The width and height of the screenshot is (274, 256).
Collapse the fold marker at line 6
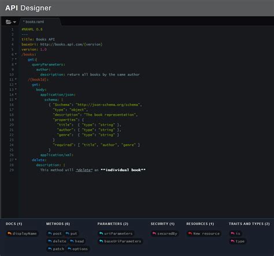tap(16, 54)
